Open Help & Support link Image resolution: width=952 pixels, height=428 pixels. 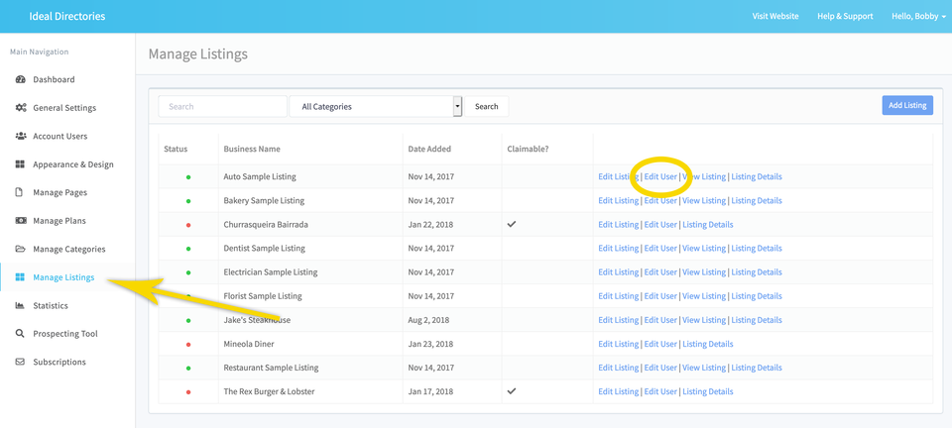click(845, 17)
